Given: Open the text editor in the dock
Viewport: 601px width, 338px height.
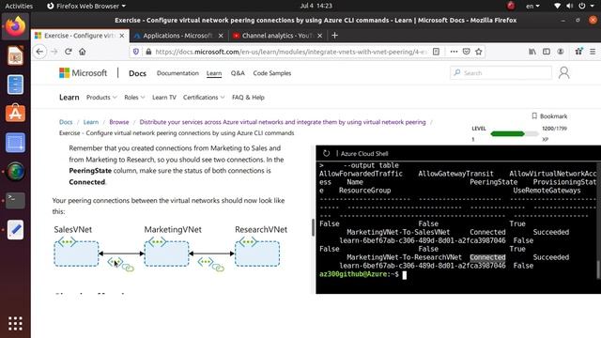Looking at the screenshot, I should 15,229.
